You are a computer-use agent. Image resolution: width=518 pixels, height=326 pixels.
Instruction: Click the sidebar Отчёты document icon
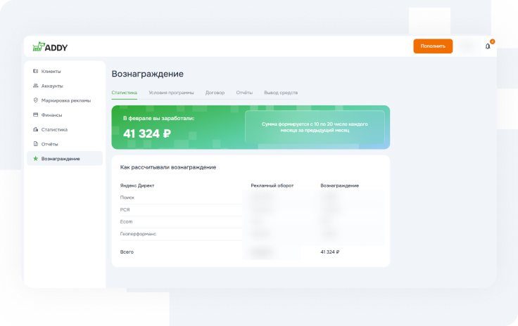click(36, 144)
